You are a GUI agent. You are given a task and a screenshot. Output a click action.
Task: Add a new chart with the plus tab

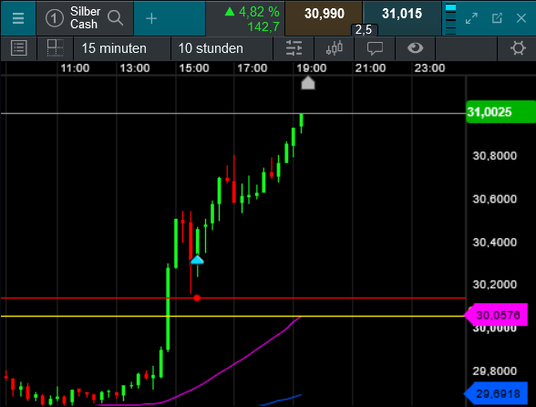coord(151,18)
